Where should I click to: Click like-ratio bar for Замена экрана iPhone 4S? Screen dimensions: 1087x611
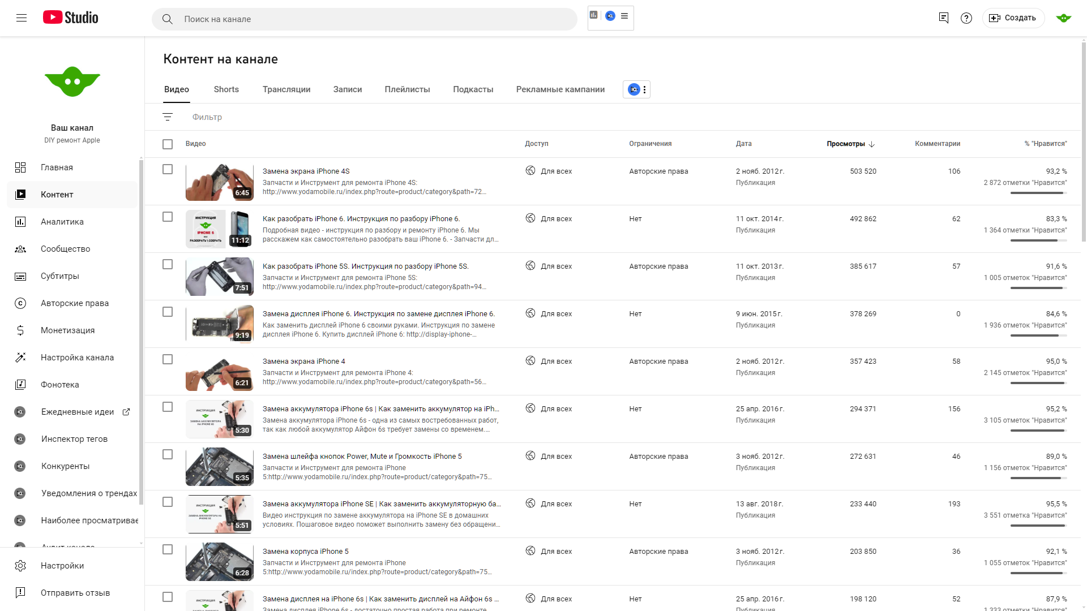(1039, 193)
